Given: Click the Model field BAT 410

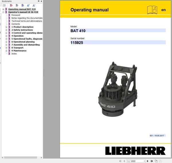Looking at the screenshot, I should pyautogui.click(x=118, y=30).
